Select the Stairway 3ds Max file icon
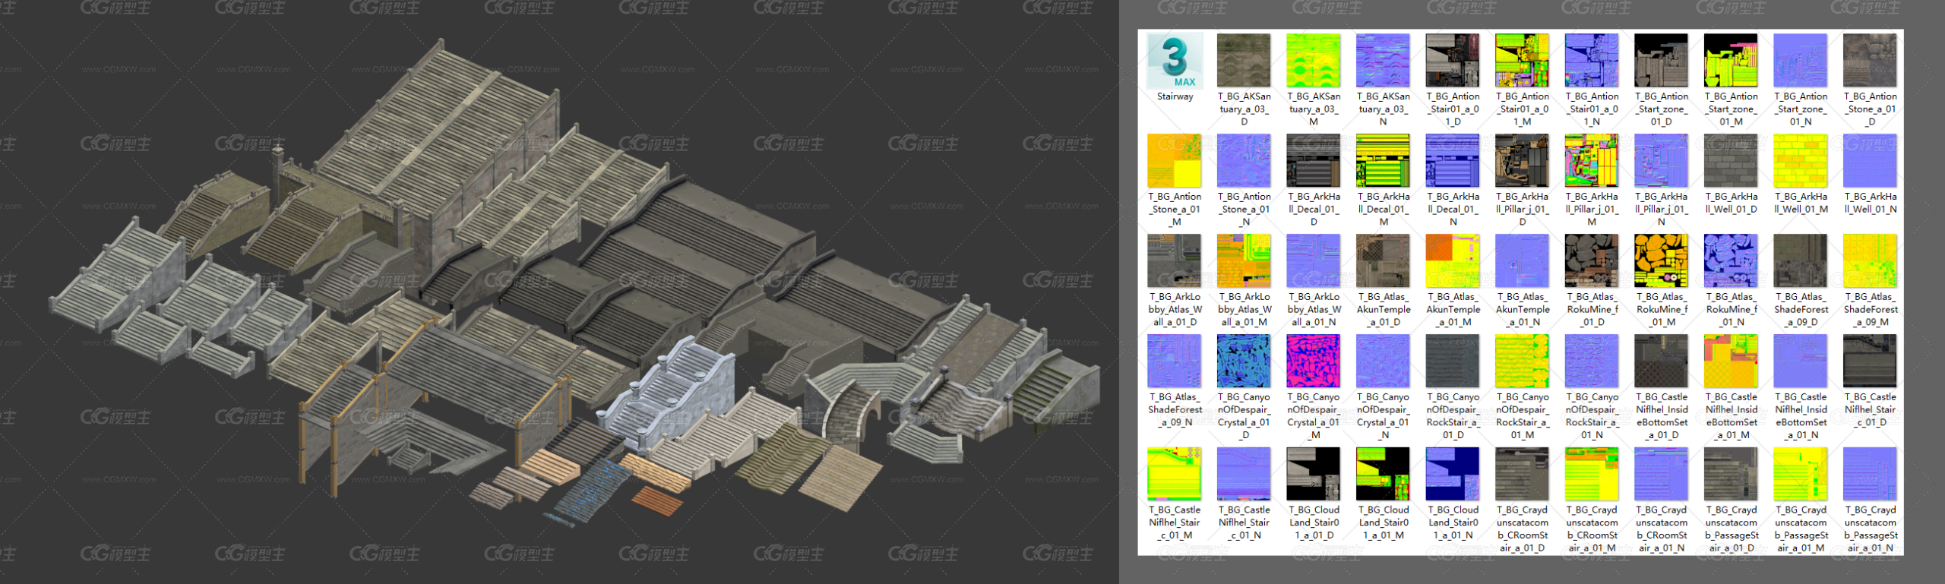Image resolution: width=1945 pixels, height=584 pixels. coord(1175,61)
